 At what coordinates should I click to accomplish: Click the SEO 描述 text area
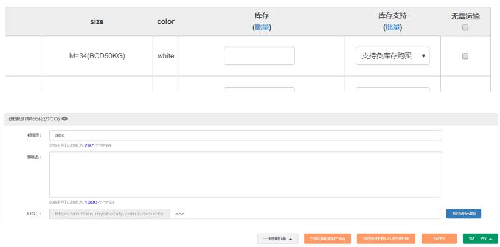pyautogui.click(x=246, y=175)
